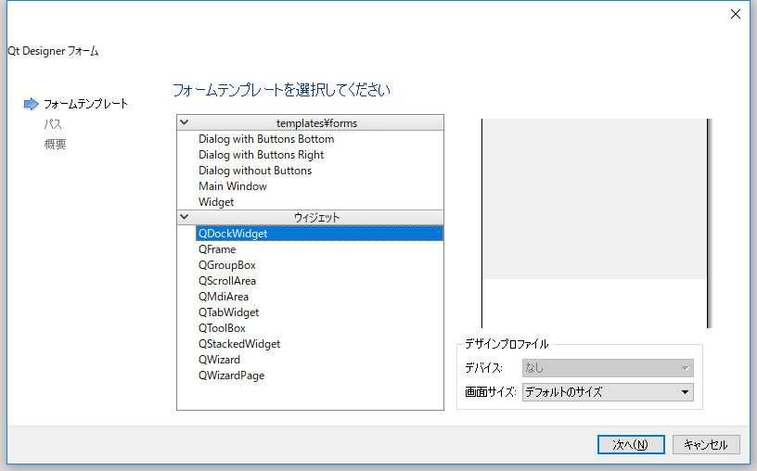Screen dimensions: 757x471
Task: Pick QScrollArea from widget list
Action: click(226, 281)
